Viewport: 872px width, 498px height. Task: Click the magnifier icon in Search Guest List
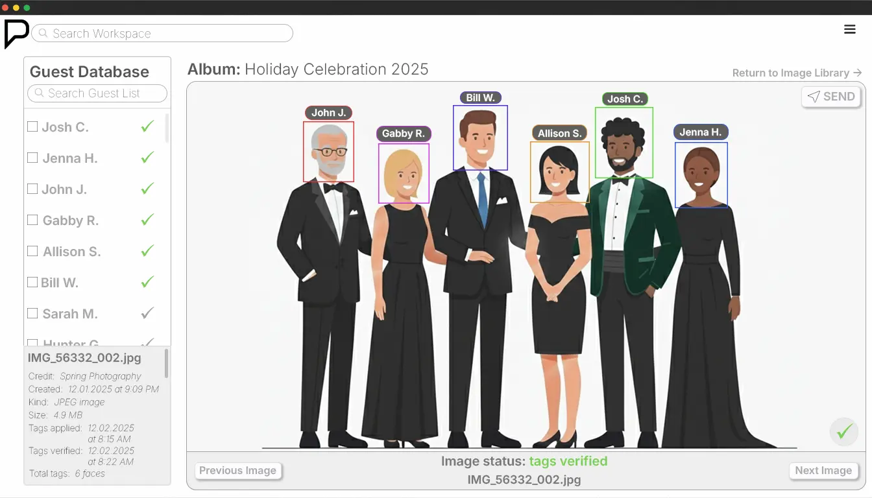[x=39, y=93]
